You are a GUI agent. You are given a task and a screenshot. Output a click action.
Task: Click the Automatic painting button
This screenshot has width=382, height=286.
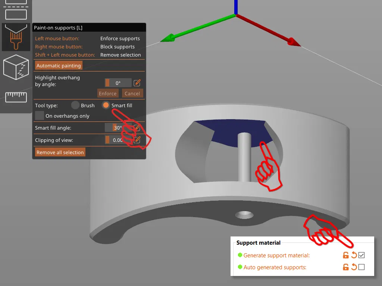(x=59, y=66)
